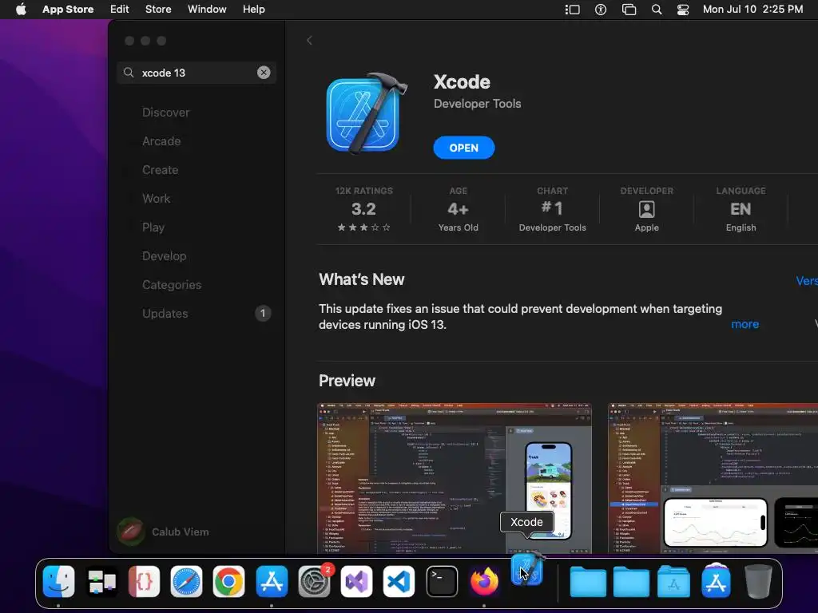Launch Safari from the dock
Viewport: 818px width, 613px height.
click(x=186, y=581)
